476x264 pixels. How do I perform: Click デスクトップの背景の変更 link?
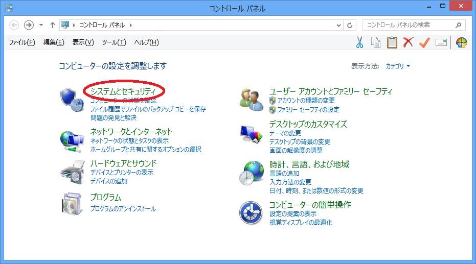pos(300,141)
